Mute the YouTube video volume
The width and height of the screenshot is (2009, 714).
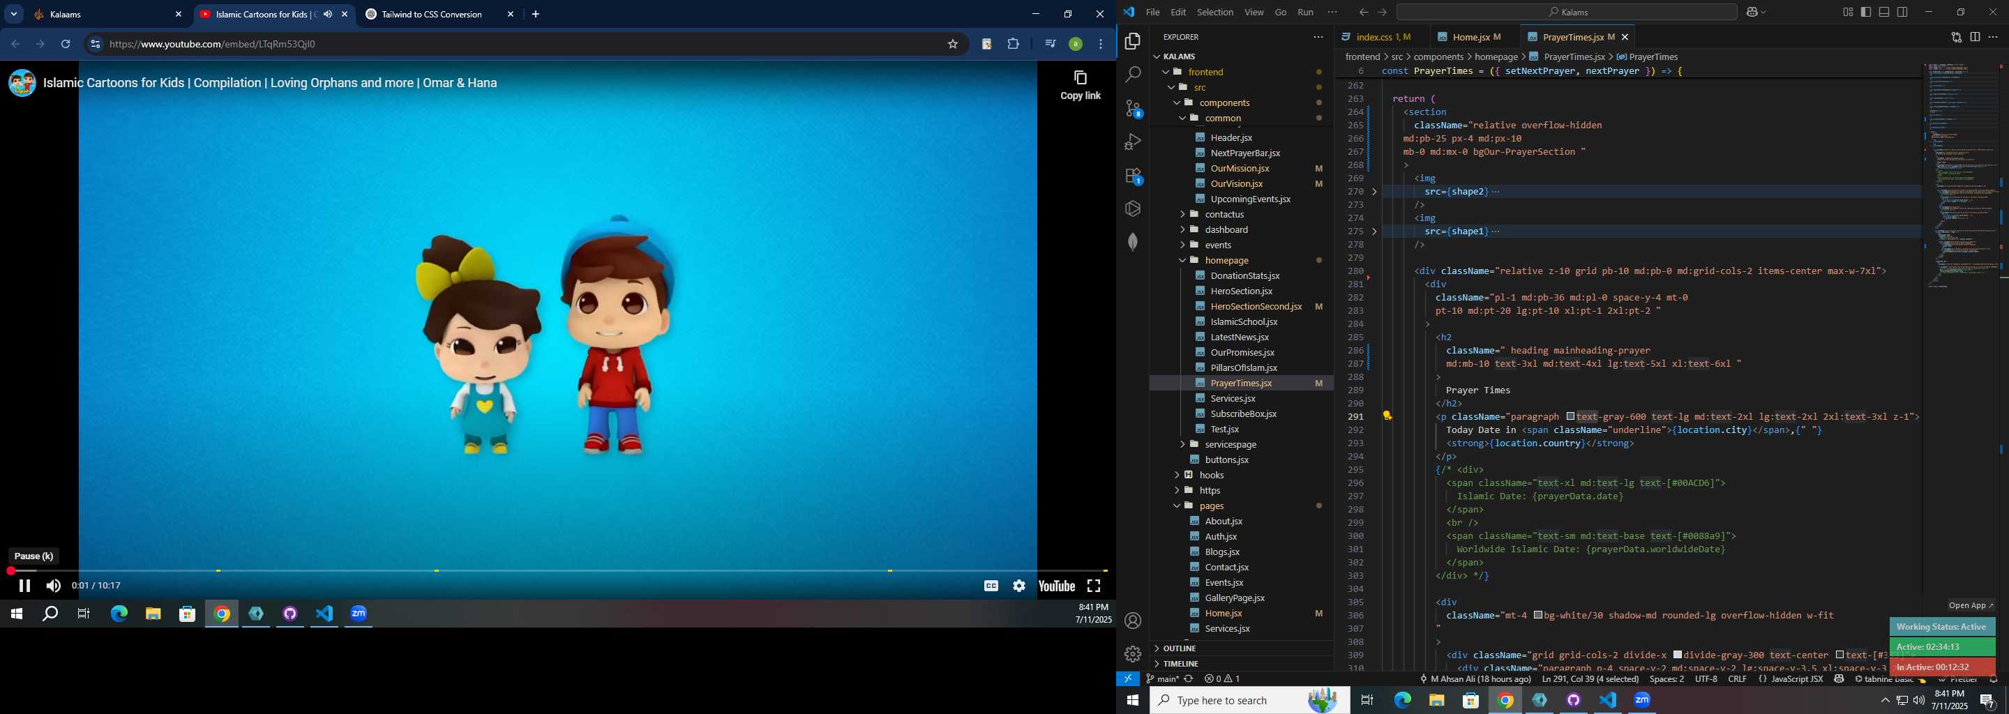click(54, 586)
